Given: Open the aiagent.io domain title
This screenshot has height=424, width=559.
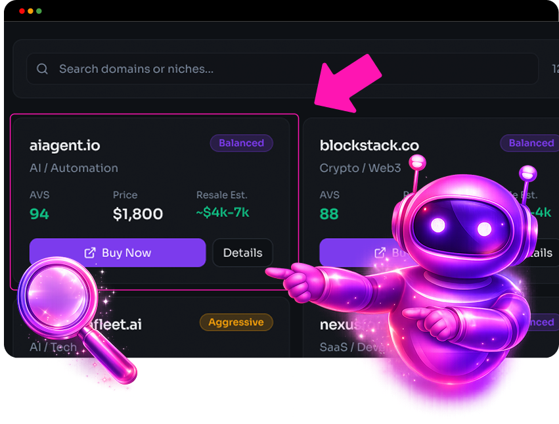Looking at the screenshot, I should point(65,146).
